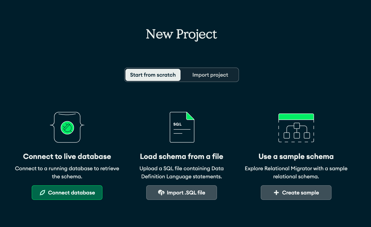371x227 pixels.
Task: Click the green header bar of schema diagram
Action: (296, 117)
